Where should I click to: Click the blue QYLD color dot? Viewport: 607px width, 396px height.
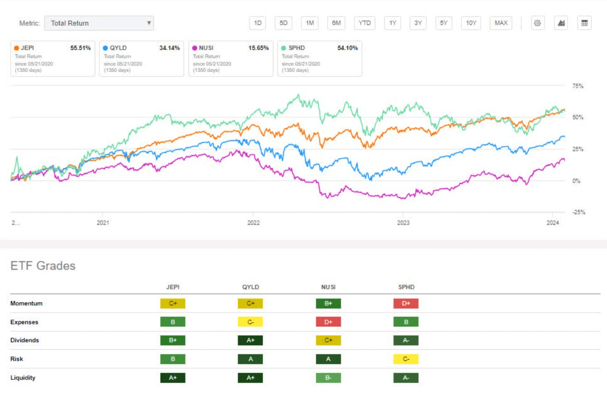(105, 48)
